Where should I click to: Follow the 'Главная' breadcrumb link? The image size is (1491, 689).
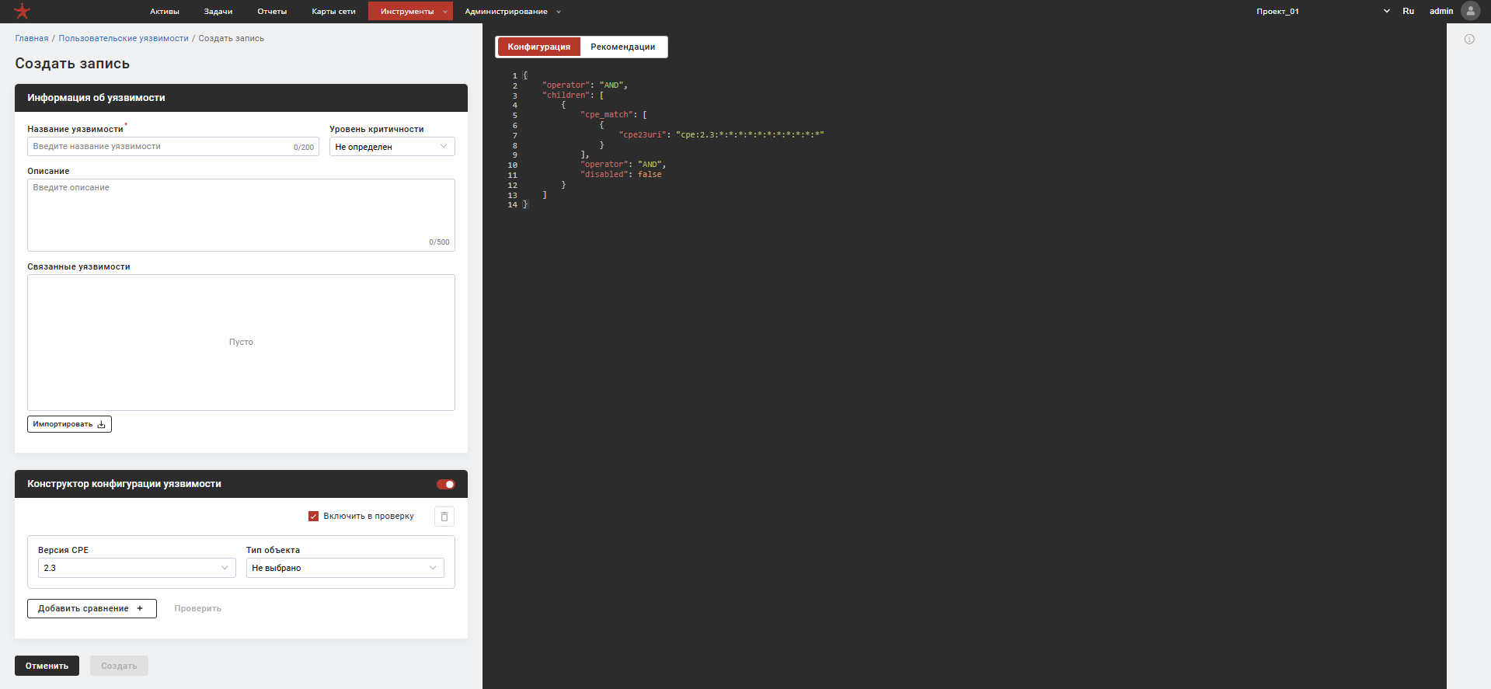32,38
